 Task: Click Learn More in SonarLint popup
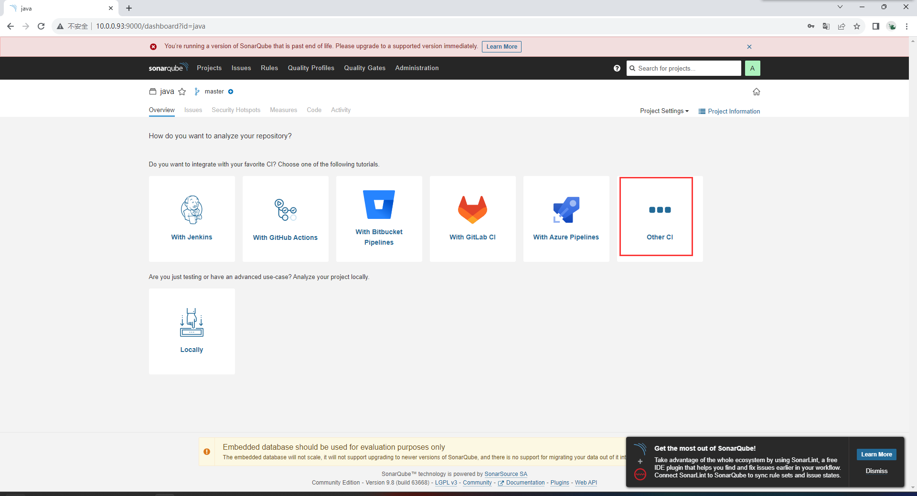876,455
